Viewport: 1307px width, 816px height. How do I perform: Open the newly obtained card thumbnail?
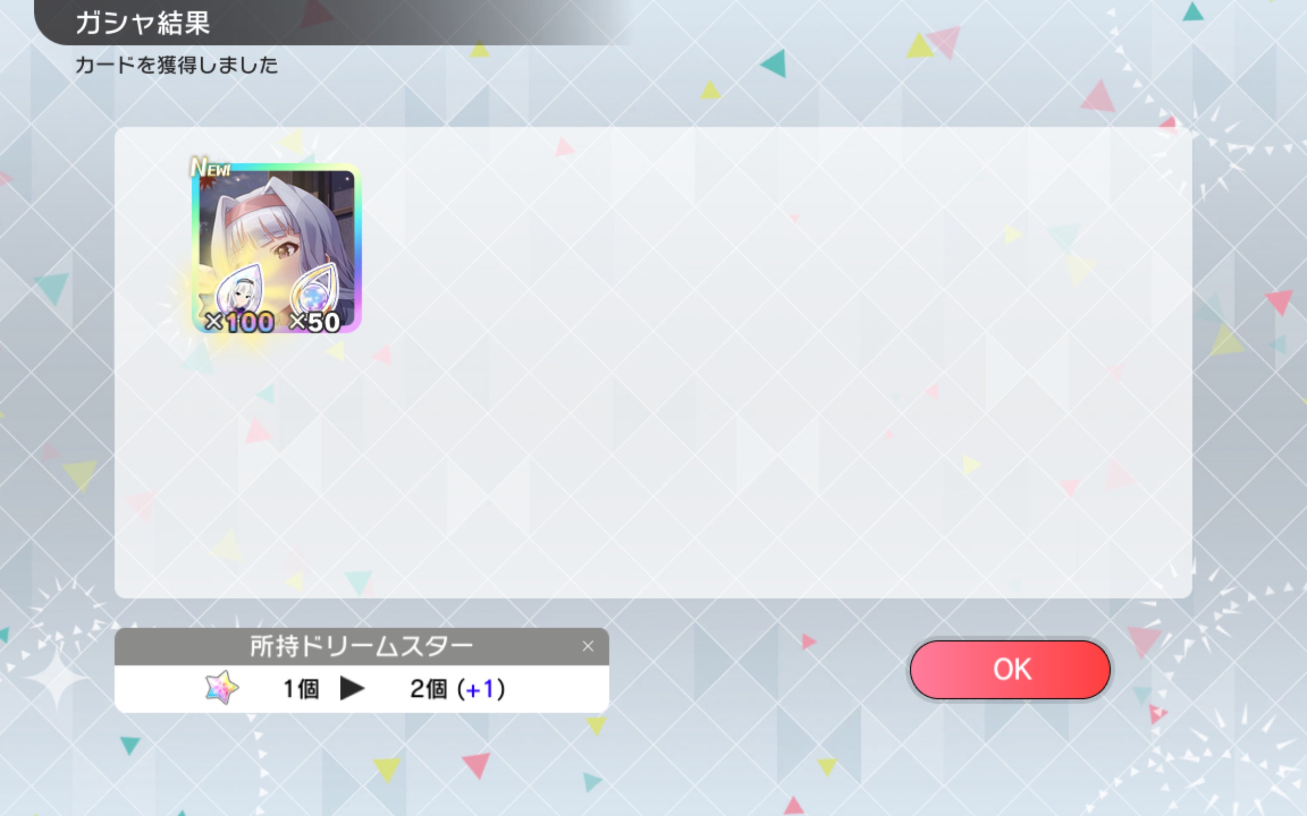(276, 248)
